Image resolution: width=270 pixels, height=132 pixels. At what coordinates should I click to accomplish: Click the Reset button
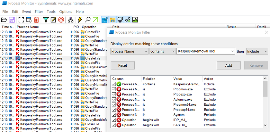click(122, 65)
